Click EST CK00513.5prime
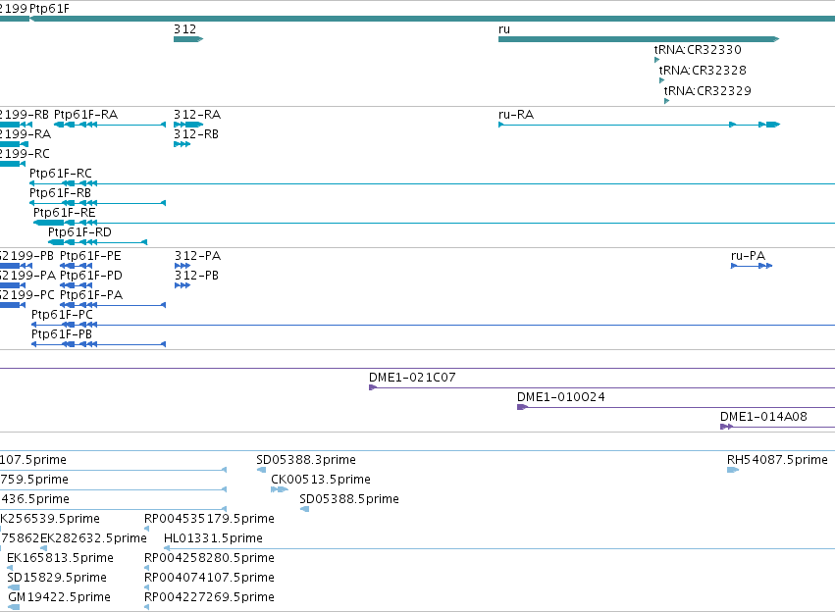Image resolution: width=835 pixels, height=612 pixels. [321, 480]
